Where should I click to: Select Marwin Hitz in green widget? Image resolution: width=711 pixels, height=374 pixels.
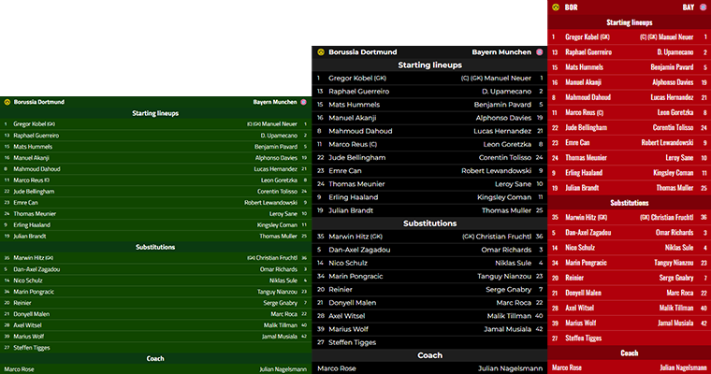(x=29, y=258)
